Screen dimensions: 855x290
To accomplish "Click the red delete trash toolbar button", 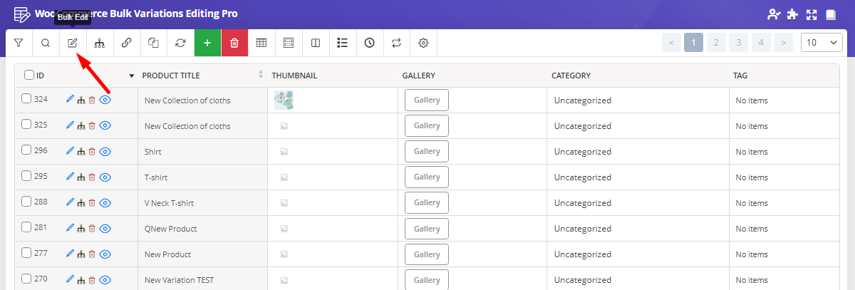I will [234, 43].
